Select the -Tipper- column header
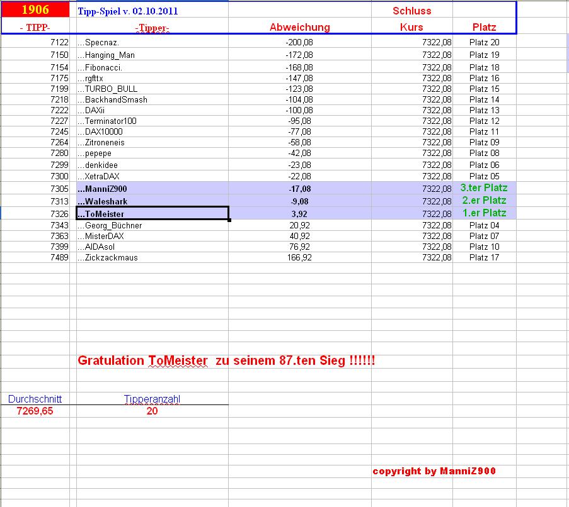 [x=151, y=28]
